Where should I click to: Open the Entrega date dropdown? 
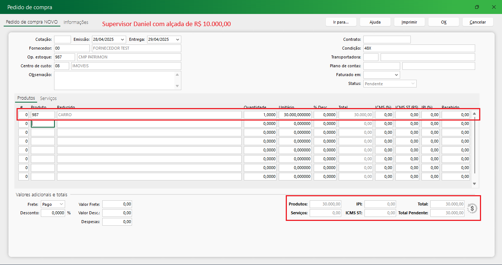point(178,39)
